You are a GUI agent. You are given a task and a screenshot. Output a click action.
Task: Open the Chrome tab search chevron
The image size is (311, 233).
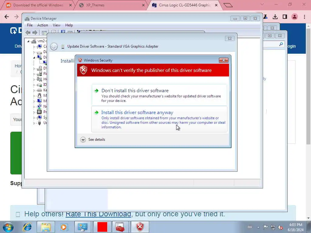[262, 4]
